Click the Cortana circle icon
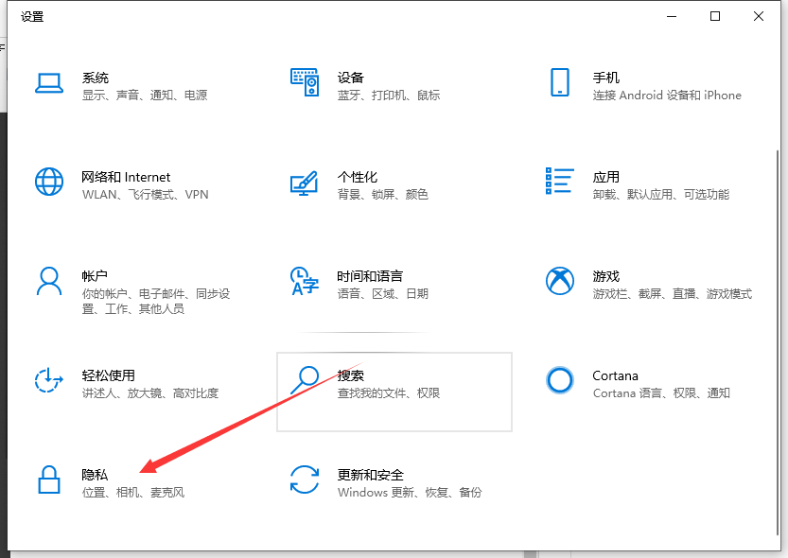This screenshot has height=558, width=788. click(559, 380)
